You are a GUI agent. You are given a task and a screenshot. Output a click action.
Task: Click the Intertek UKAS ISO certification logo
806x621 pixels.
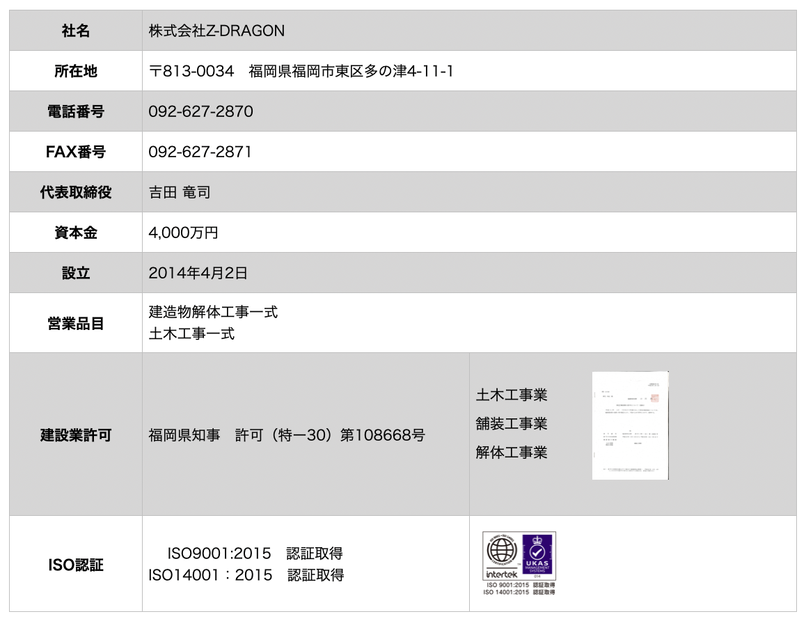pos(519,563)
